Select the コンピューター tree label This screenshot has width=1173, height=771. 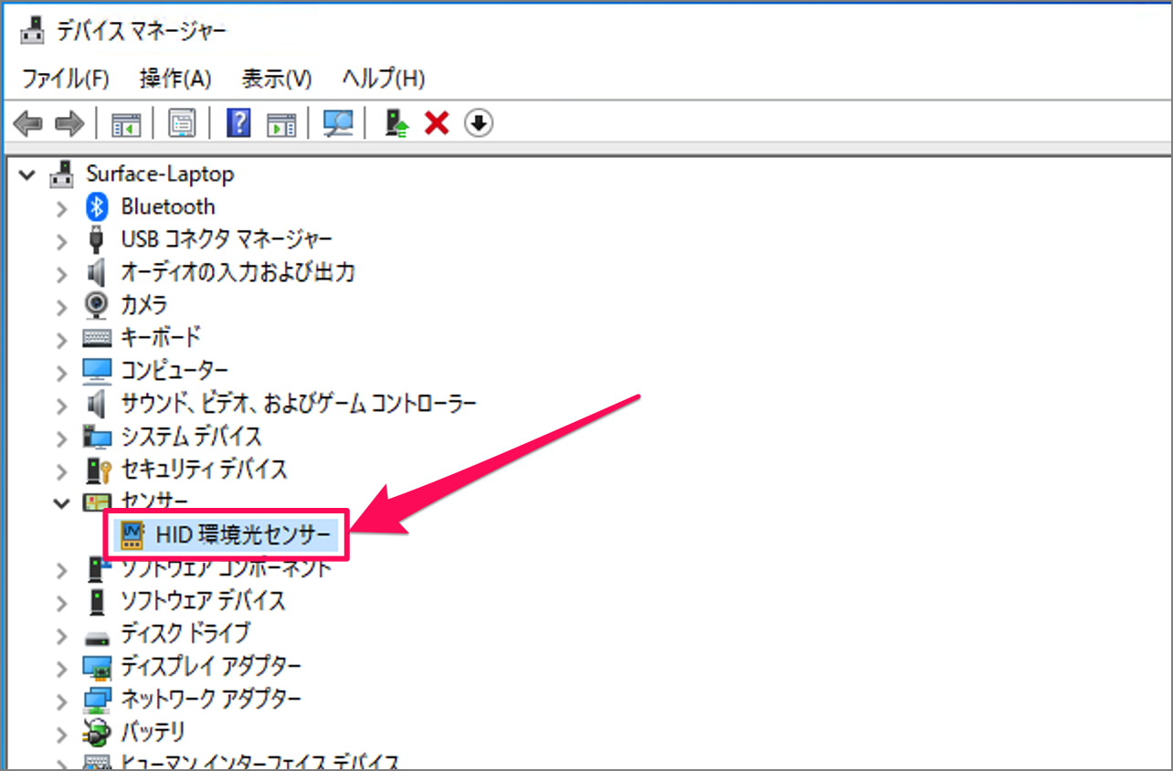pyautogui.click(x=174, y=371)
